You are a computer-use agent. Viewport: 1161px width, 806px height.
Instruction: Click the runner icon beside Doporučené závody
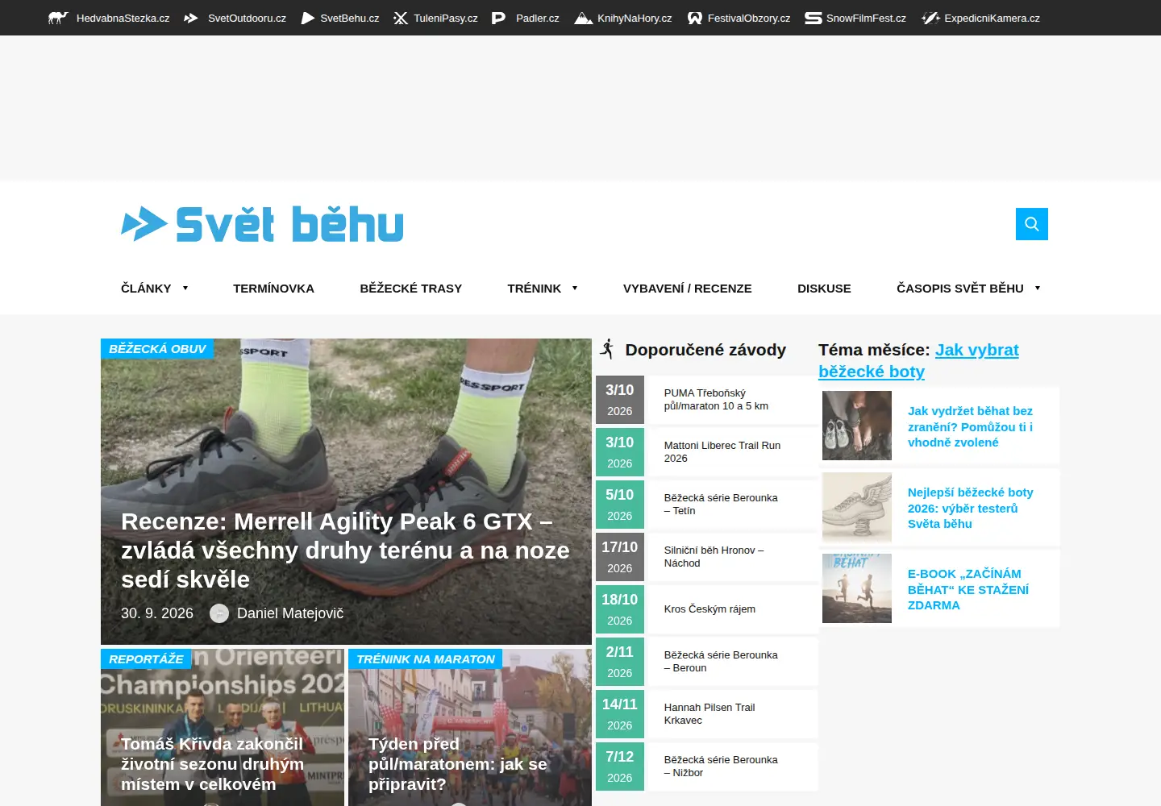[x=608, y=349]
